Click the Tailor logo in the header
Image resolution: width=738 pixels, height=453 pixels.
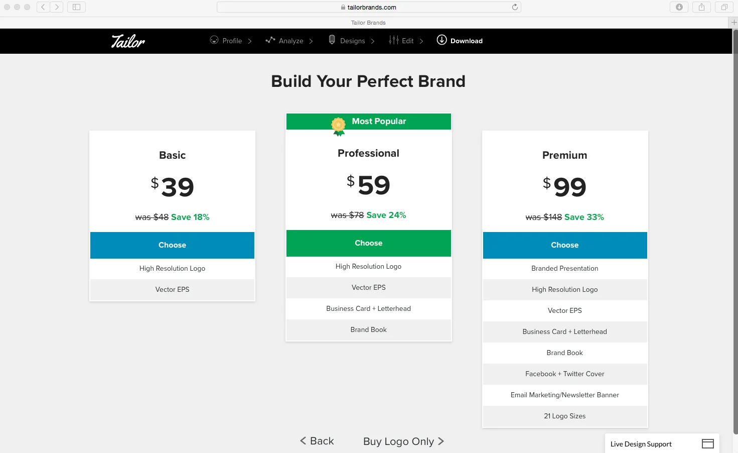[128, 41]
